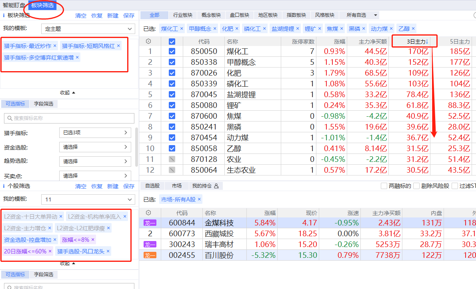Remove the 猎手指标-最近炒作 filter tag

[x=55, y=46]
